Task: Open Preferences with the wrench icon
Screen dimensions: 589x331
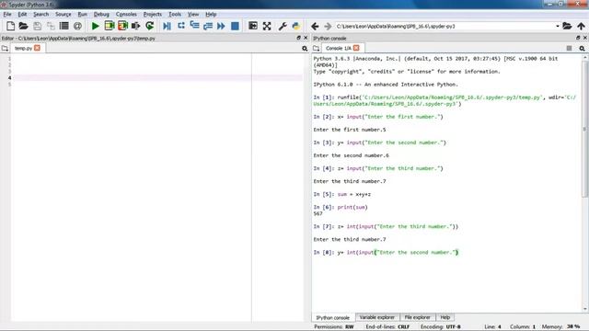Action: 283,26
